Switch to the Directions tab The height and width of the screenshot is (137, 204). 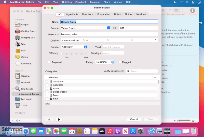(88, 14)
